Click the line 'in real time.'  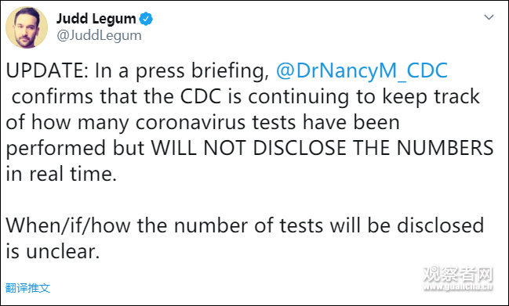[x=61, y=174]
